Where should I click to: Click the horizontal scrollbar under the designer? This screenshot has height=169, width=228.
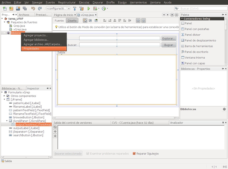pyautogui.click(x=116, y=118)
